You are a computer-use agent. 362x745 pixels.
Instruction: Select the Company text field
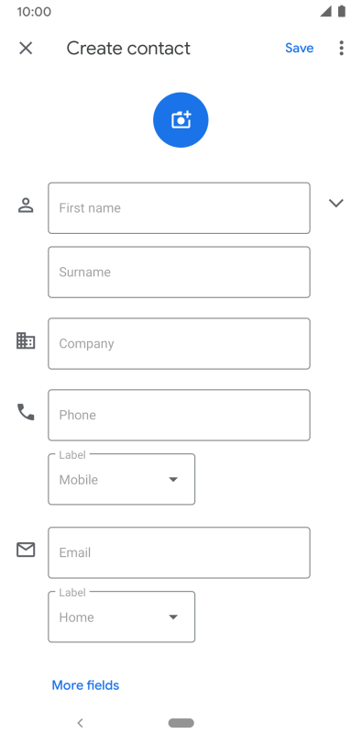180,343
